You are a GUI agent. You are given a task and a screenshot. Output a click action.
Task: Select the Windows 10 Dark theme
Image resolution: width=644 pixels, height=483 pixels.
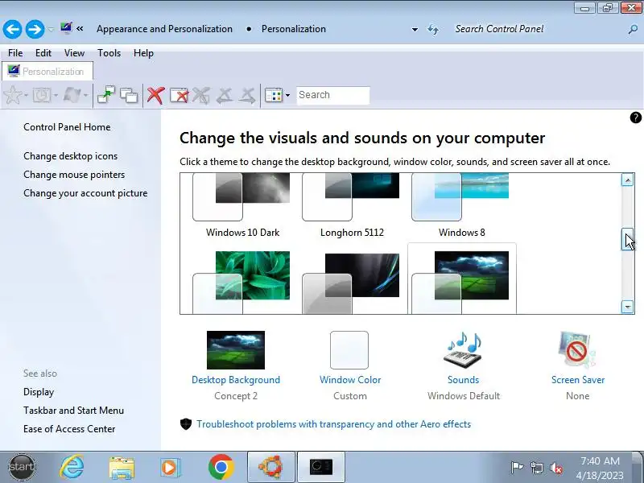tap(242, 205)
